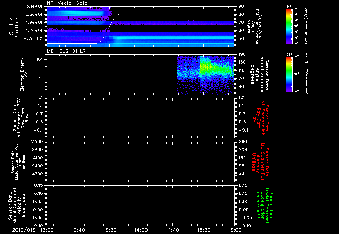Click the '2010/016' date label
This screenshot has width=339, height=234.
pos(24,230)
